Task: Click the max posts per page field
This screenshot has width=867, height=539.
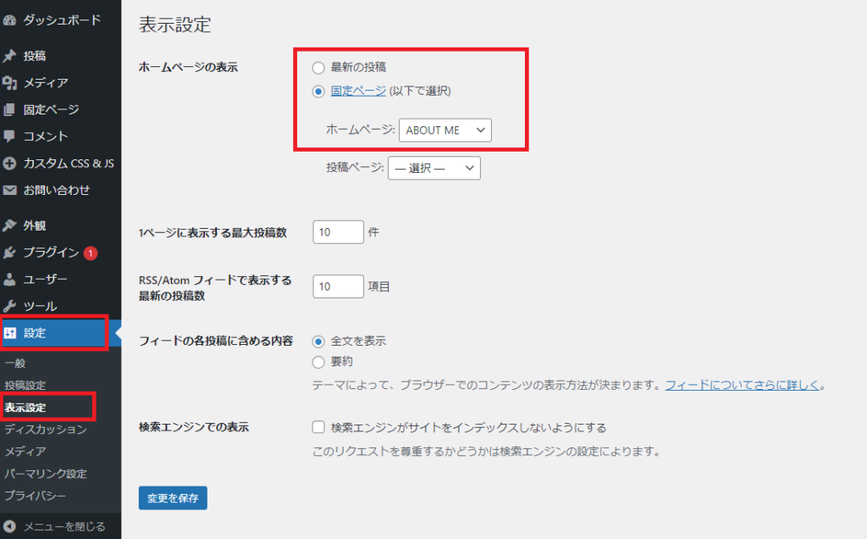Action: click(x=338, y=232)
